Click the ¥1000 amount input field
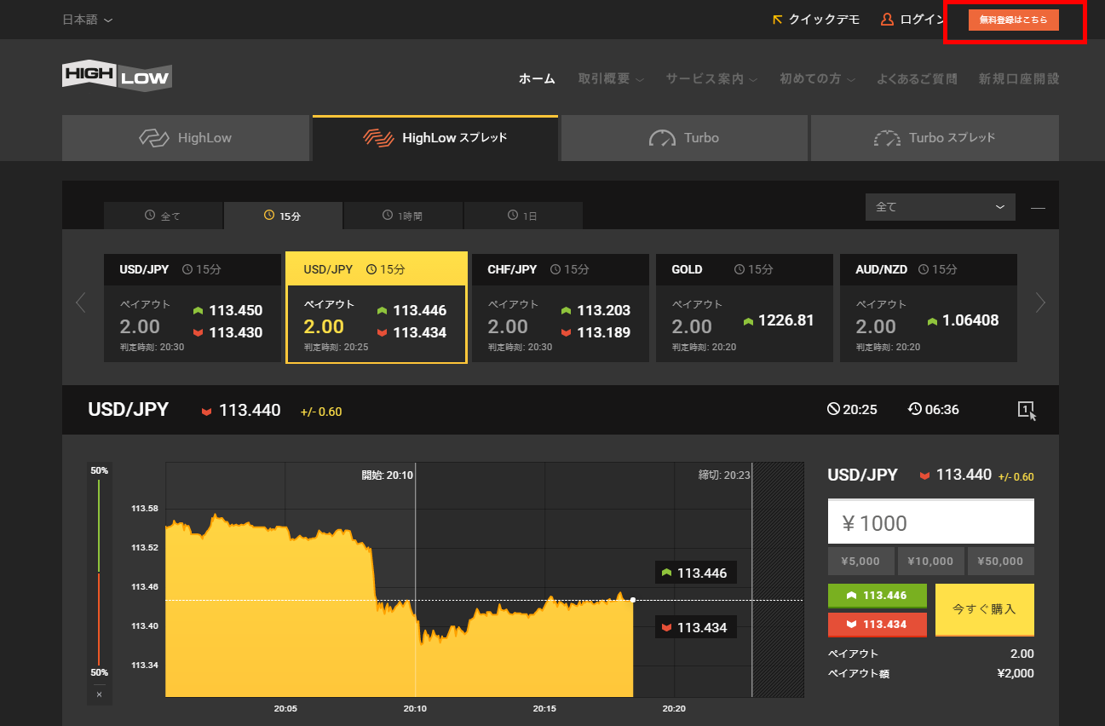The image size is (1105, 726). (x=931, y=521)
